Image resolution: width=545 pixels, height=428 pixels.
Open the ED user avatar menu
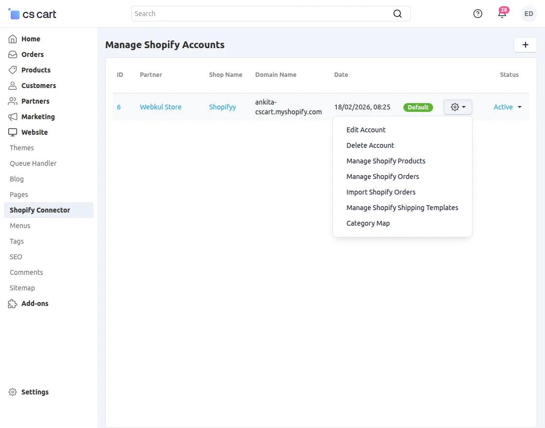[528, 14]
